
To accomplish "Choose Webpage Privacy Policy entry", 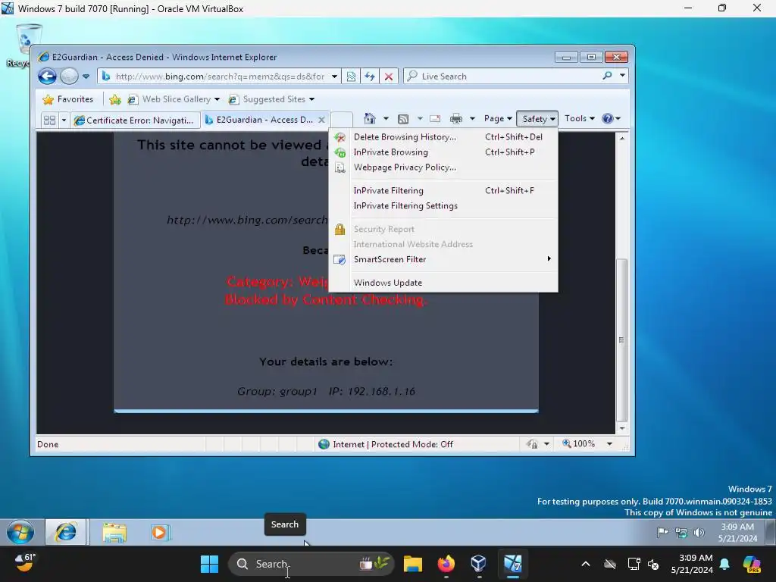I will coord(443,167).
